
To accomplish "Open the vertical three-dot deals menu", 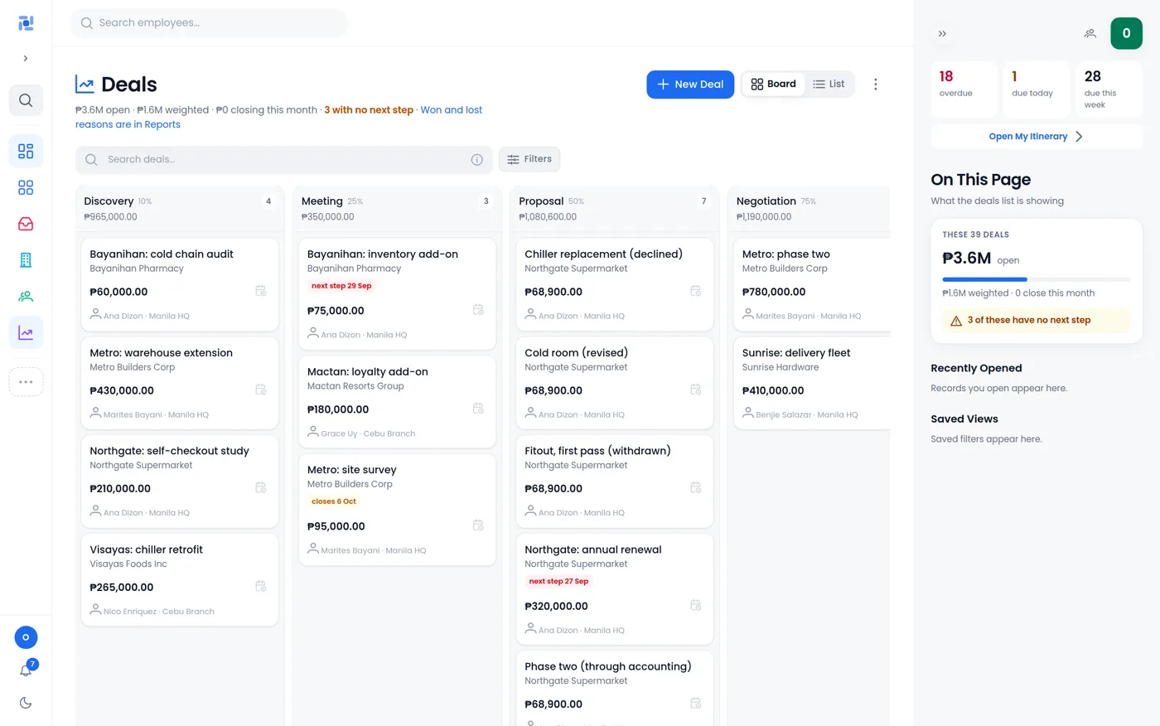I will pos(875,84).
